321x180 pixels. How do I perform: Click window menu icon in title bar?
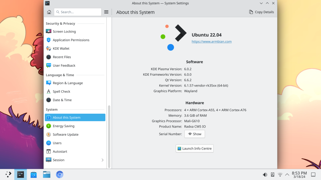click(x=47, y=3)
